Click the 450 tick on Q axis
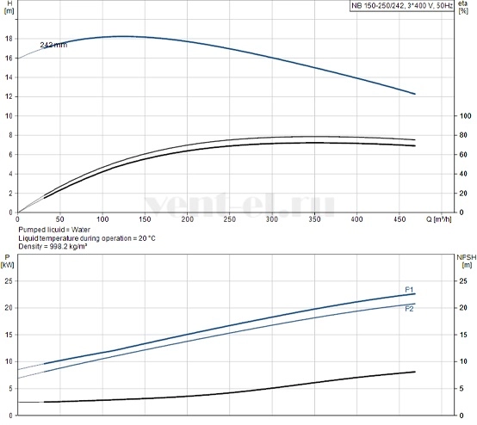 coord(400,219)
